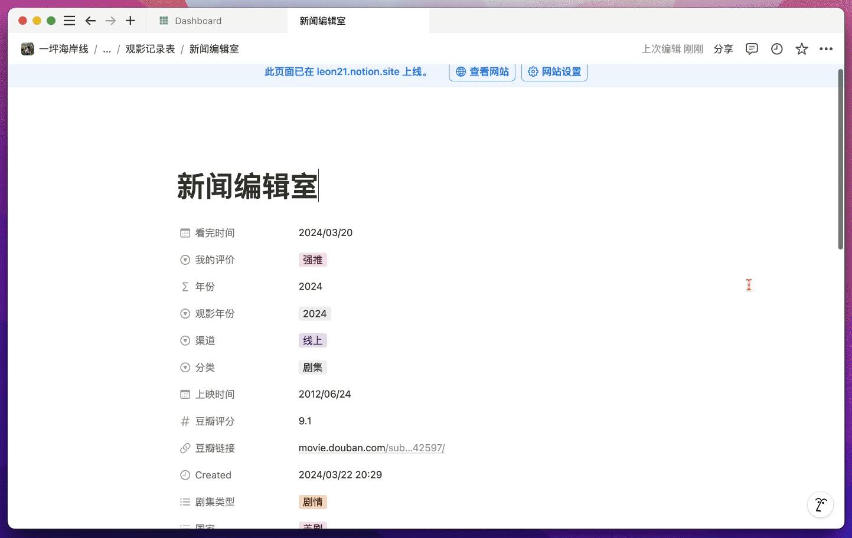
Task: Click the 上次编辑 刚刚 status text
Action: coord(673,49)
